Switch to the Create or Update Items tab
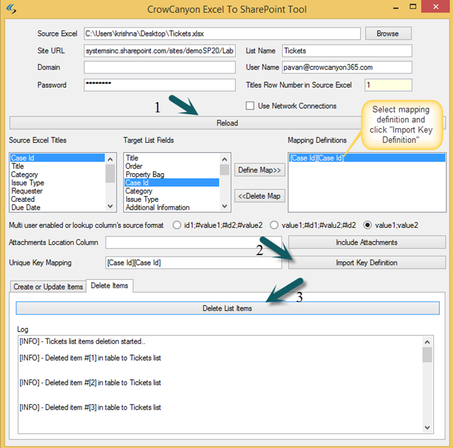This screenshot has width=453, height=448. pos(48,287)
